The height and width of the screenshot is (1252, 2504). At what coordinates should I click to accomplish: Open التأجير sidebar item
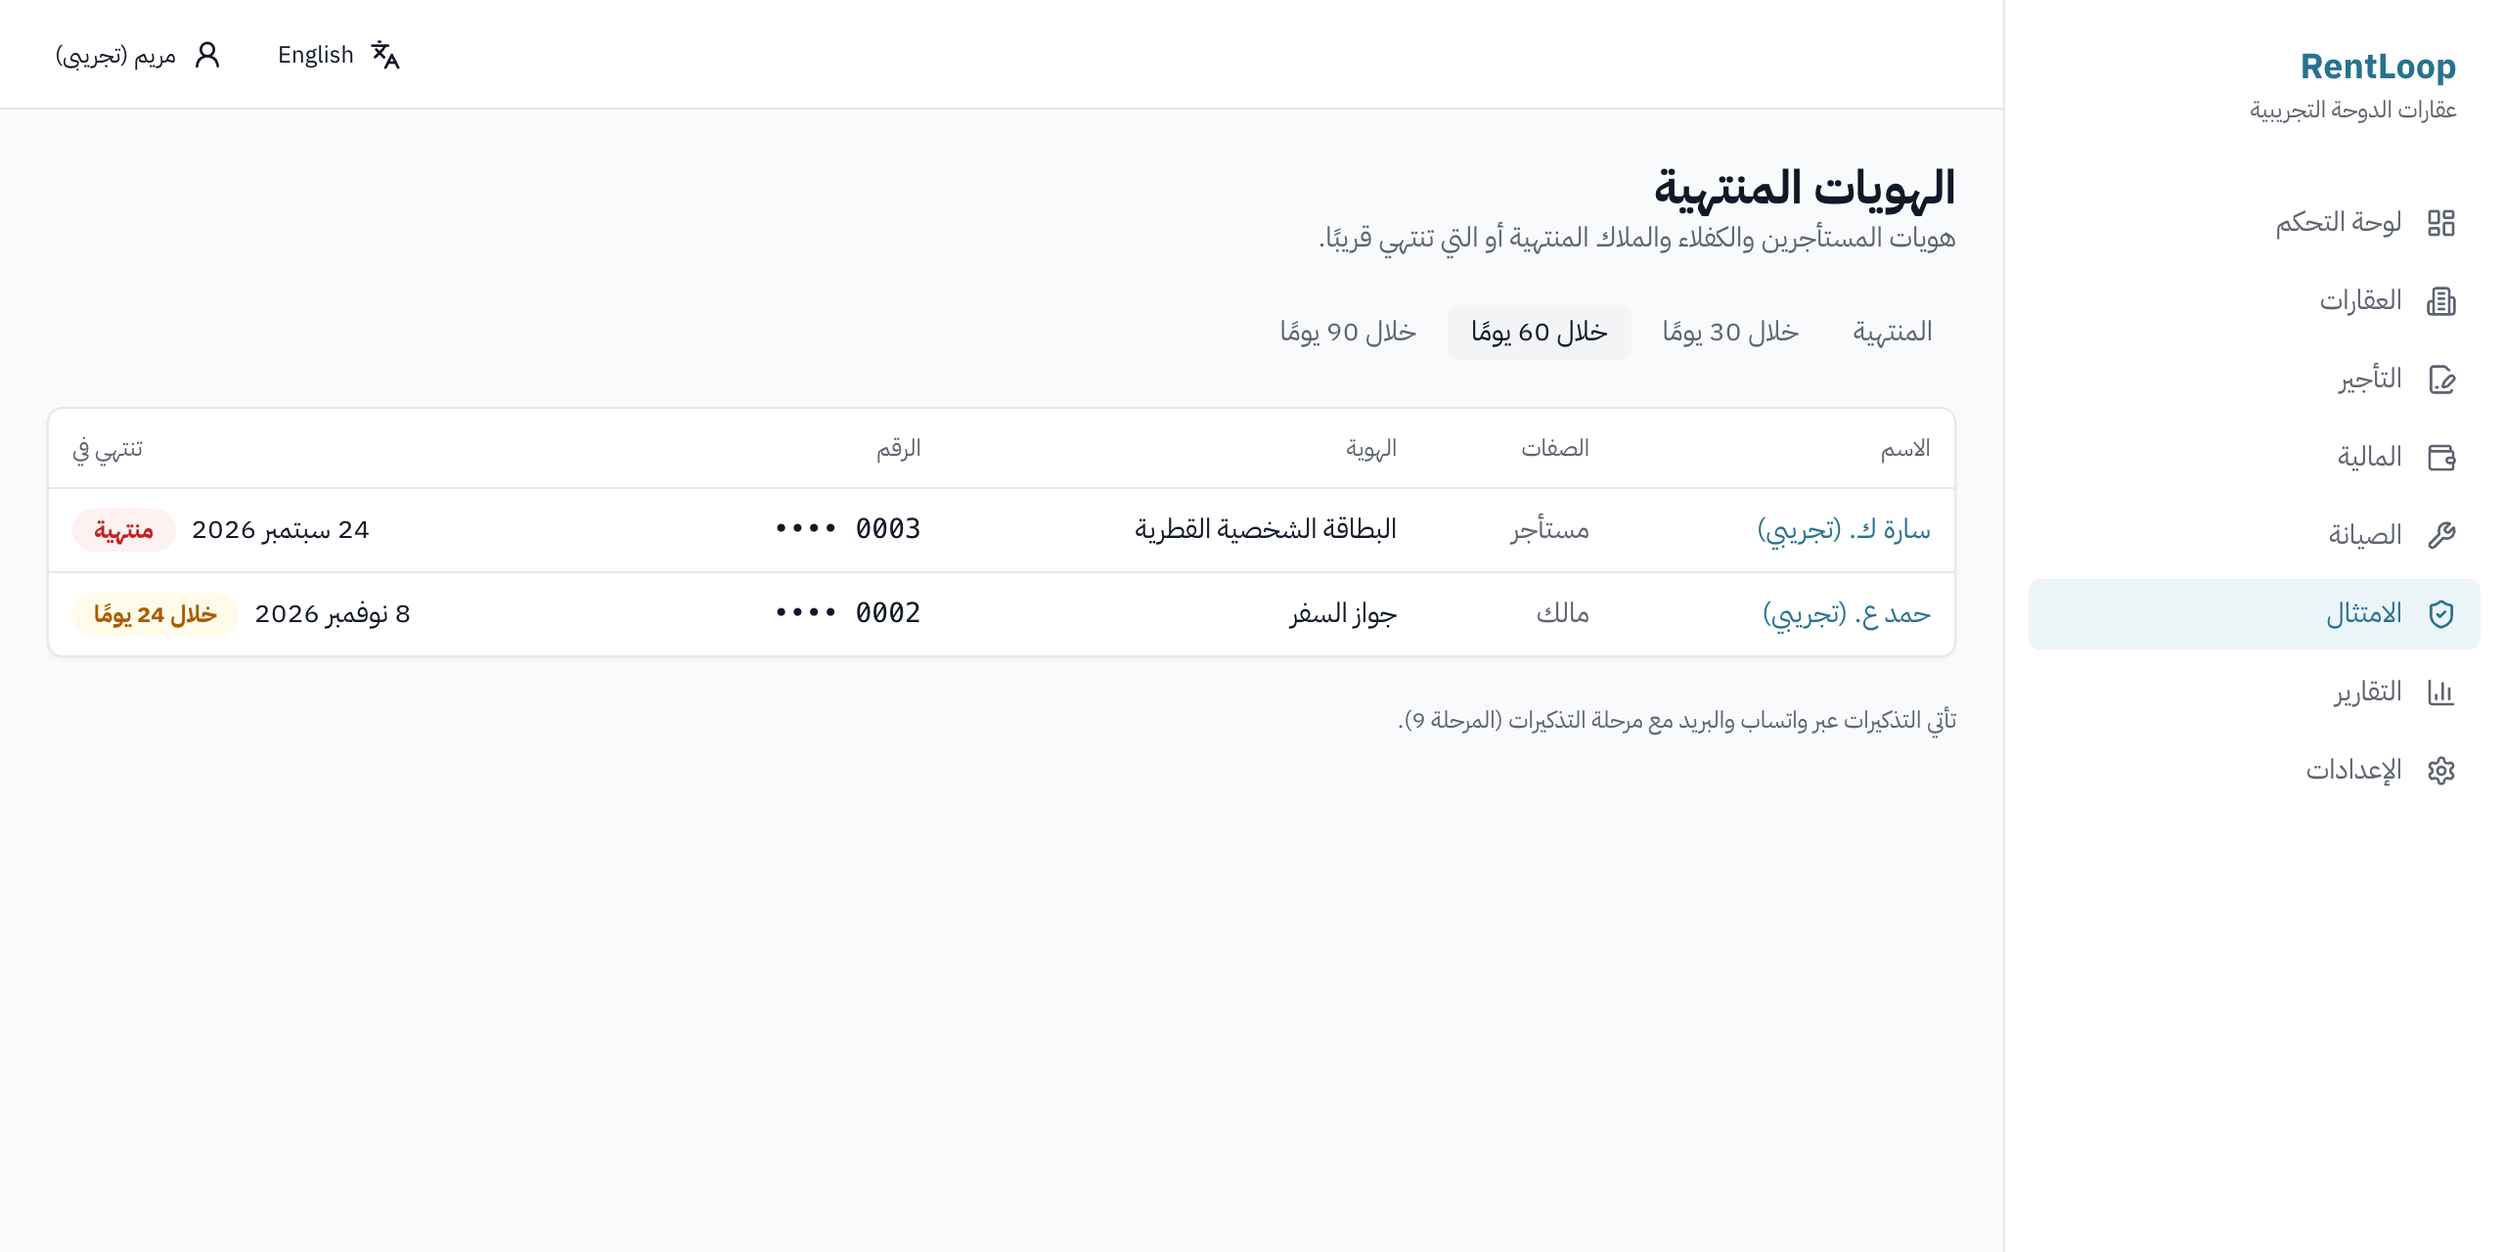point(2254,380)
